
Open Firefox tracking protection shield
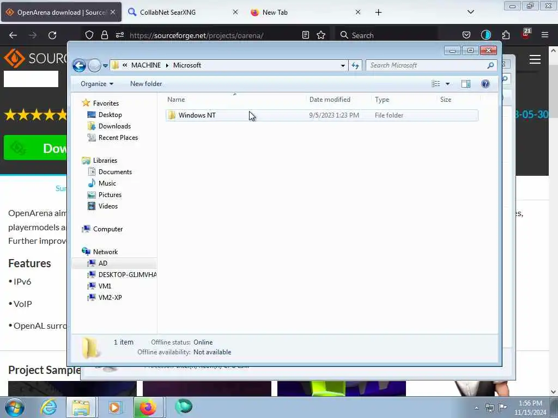(x=89, y=35)
